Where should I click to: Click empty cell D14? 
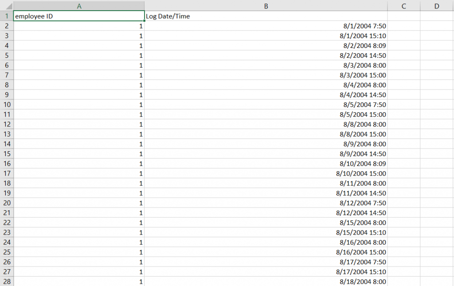tap(437, 144)
